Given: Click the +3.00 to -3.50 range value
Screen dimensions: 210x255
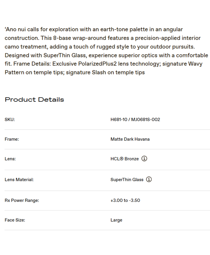Looking at the screenshot, I should pyautogui.click(x=125, y=200).
